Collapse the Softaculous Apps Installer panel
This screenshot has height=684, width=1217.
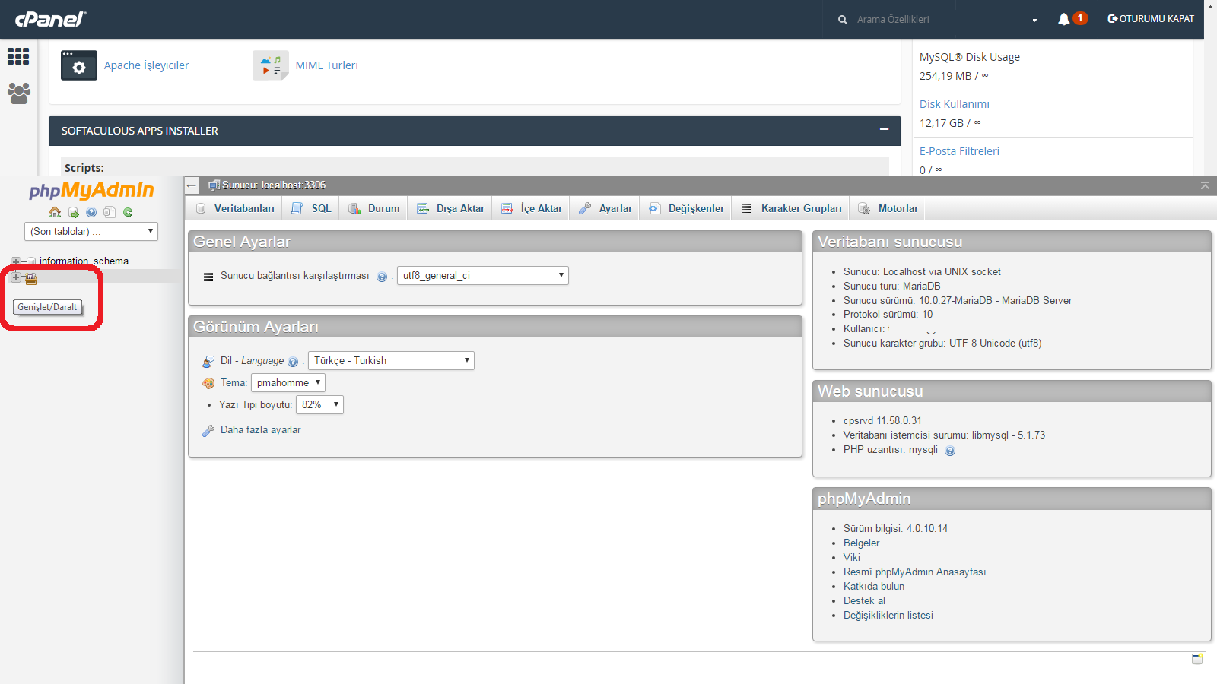coord(884,129)
